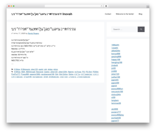Open the PG Slot tag
The image size is (156, 132).
coord(89,72)
